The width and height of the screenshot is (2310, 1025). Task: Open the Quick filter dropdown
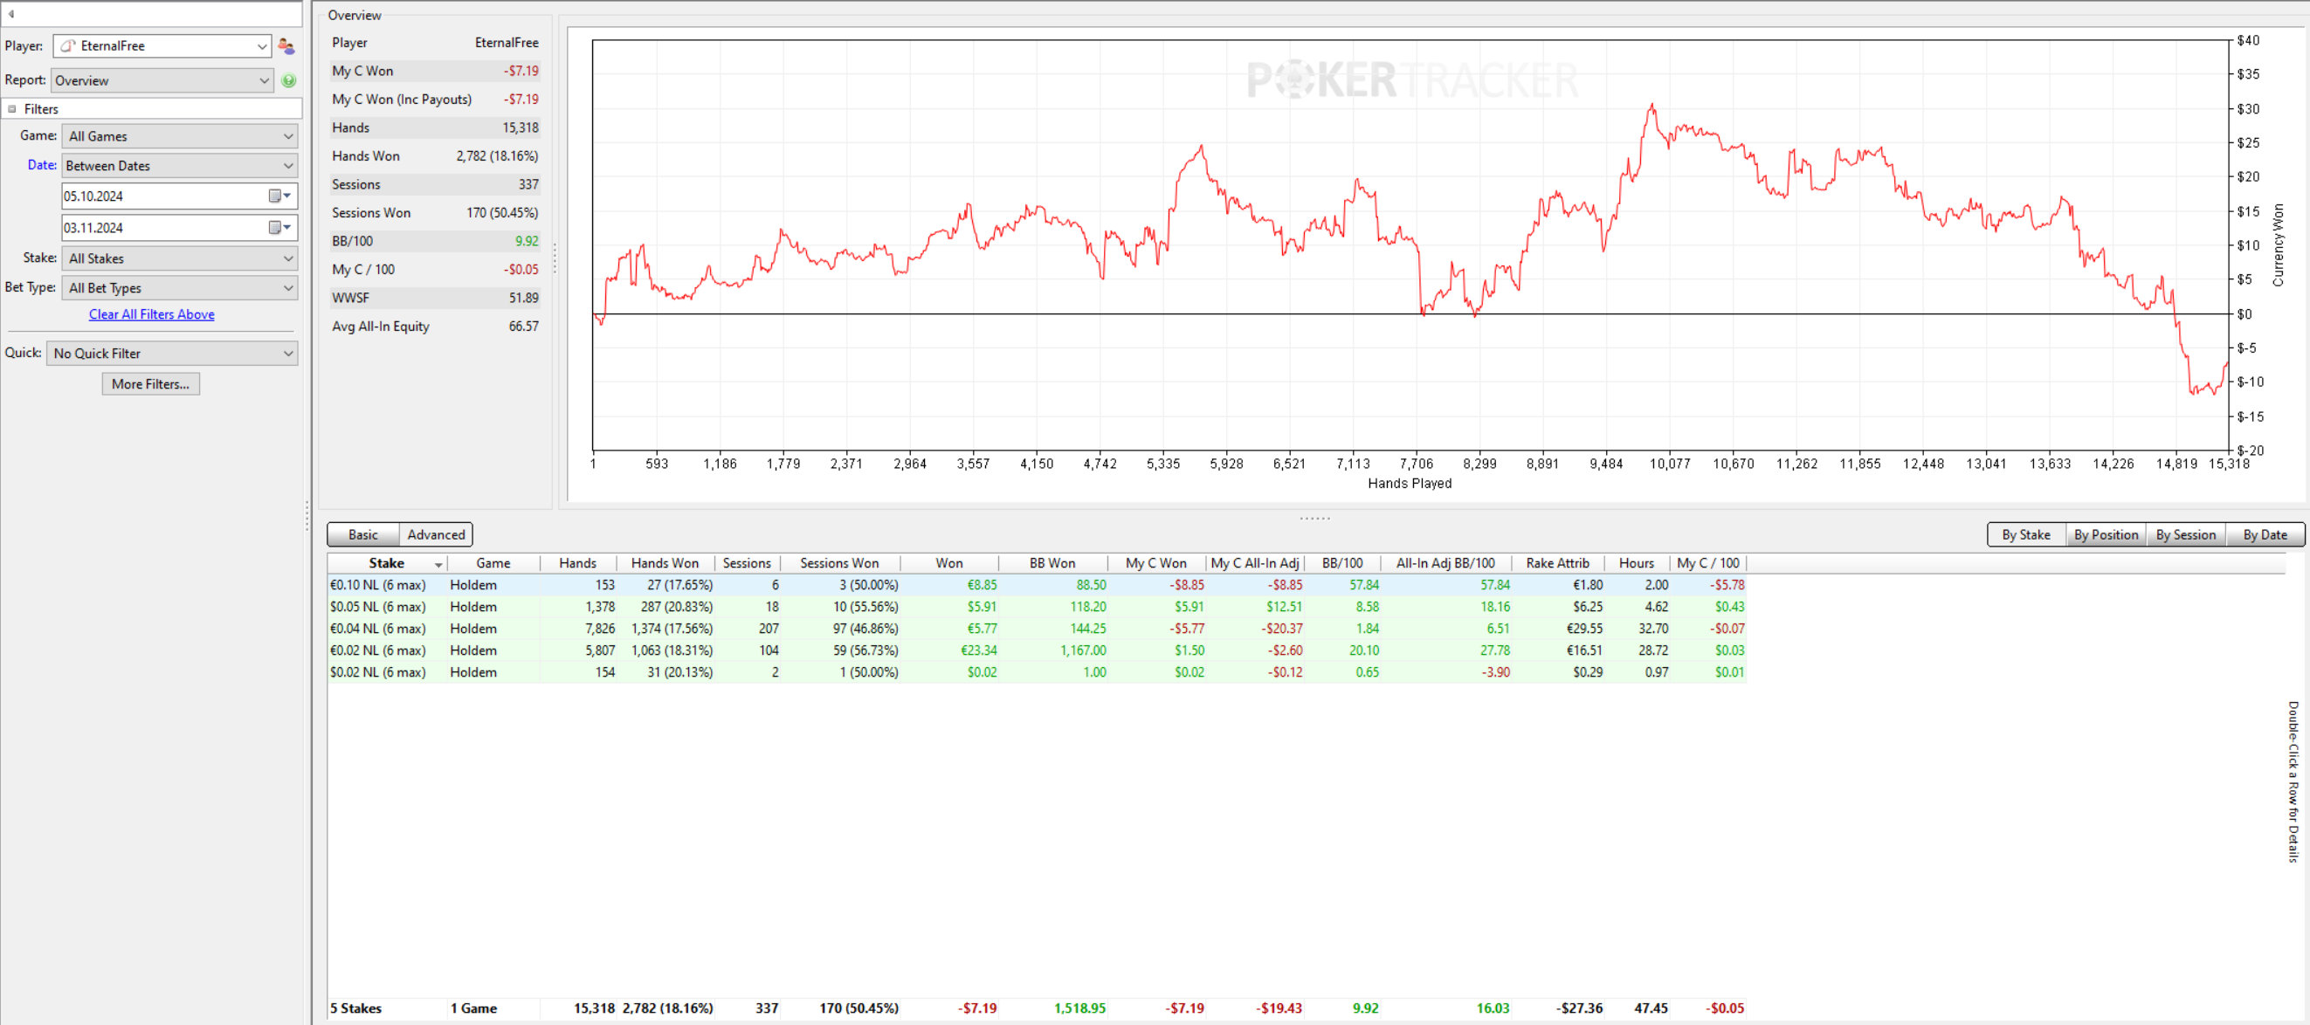(172, 354)
